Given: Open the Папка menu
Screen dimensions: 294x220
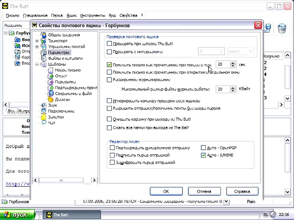Looking at the screenshot, I should coord(57,16).
